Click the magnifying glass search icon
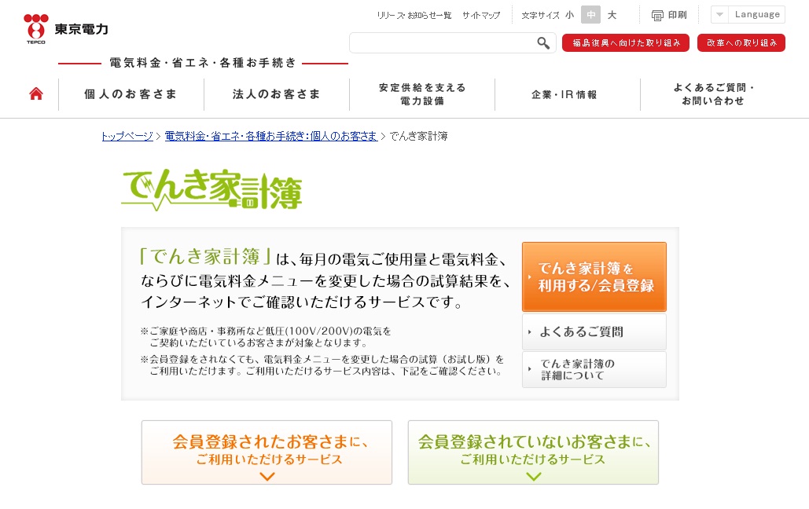This screenshot has height=509, width=809. [542, 42]
